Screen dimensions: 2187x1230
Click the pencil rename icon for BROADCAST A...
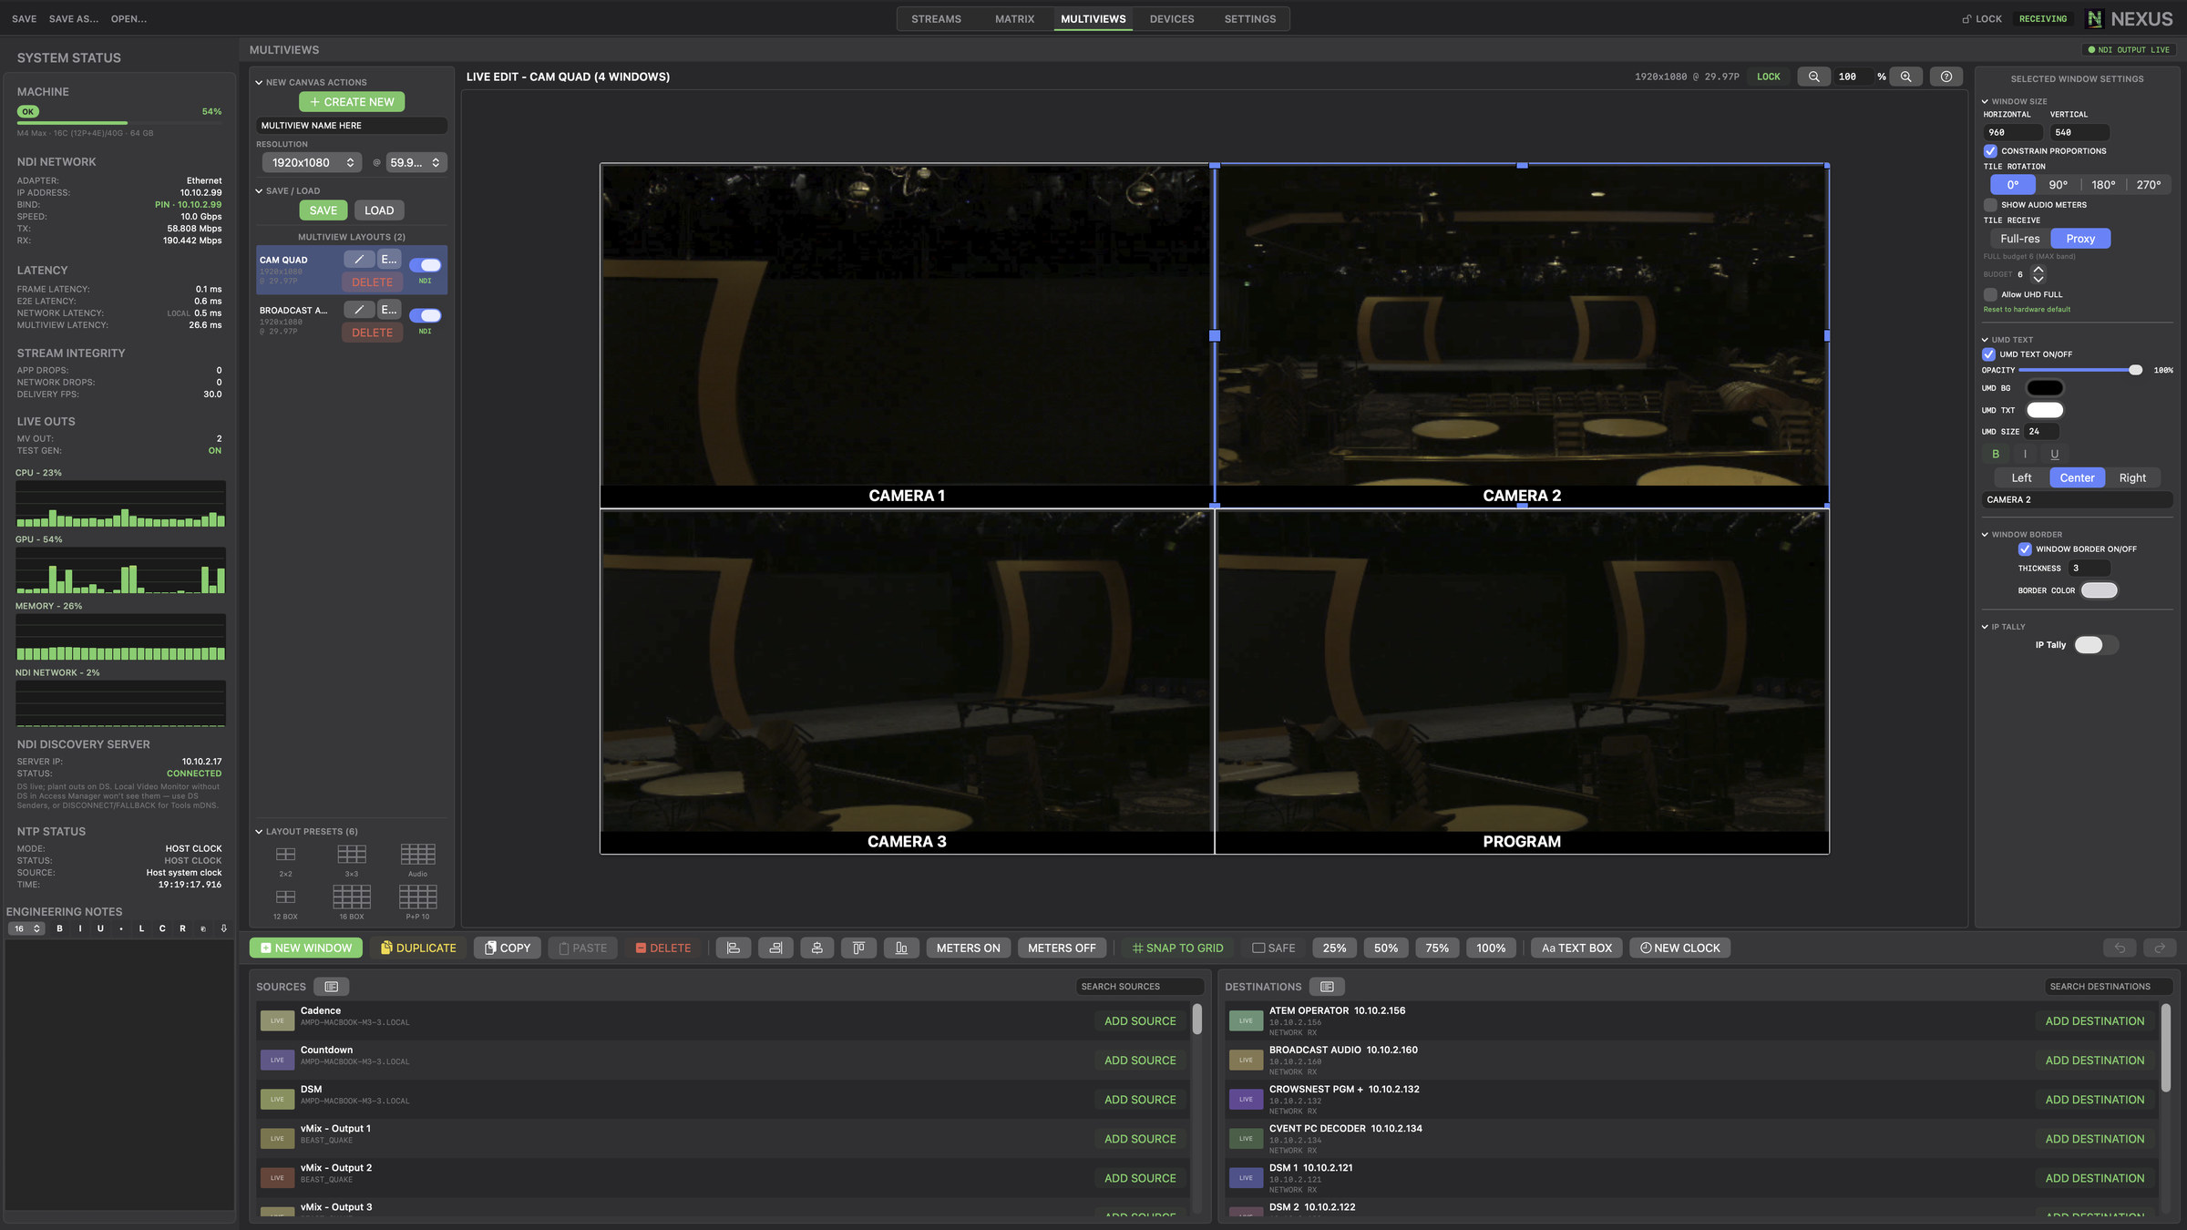(359, 310)
